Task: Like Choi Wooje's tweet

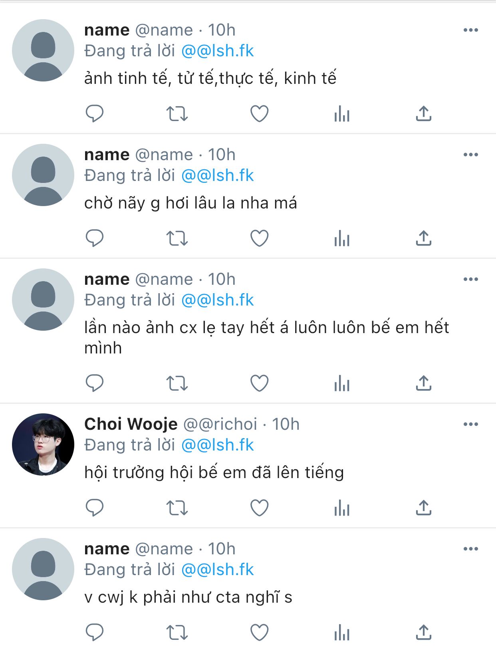Action: tap(259, 508)
